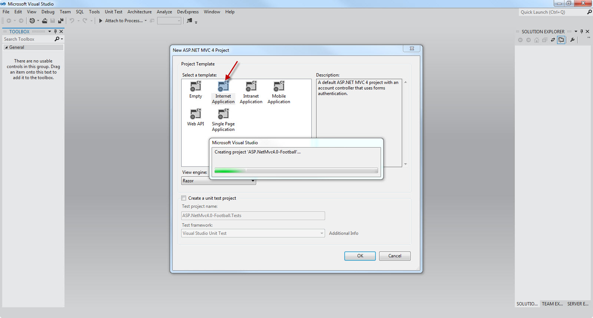
Task: Click the Quick Launch search magnifier icon
Action: pos(589,12)
